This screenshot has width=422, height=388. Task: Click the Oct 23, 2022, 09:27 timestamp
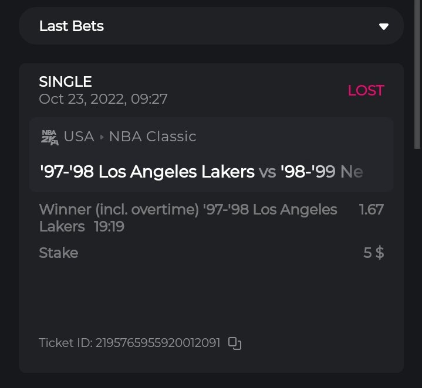point(103,99)
